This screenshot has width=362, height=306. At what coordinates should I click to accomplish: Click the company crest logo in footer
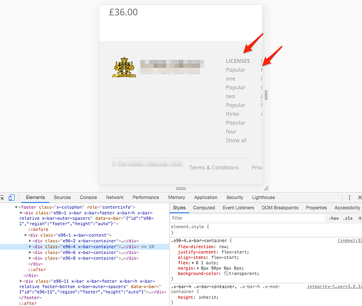pyautogui.click(x=124, y=67)
